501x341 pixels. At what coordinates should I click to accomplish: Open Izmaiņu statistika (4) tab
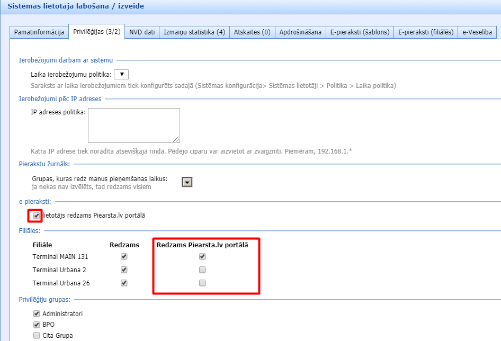coord(194,32)
